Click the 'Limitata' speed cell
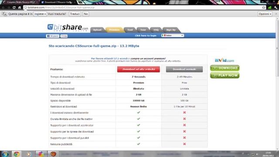This screenshot has height=157, width=279. [184, 89]
